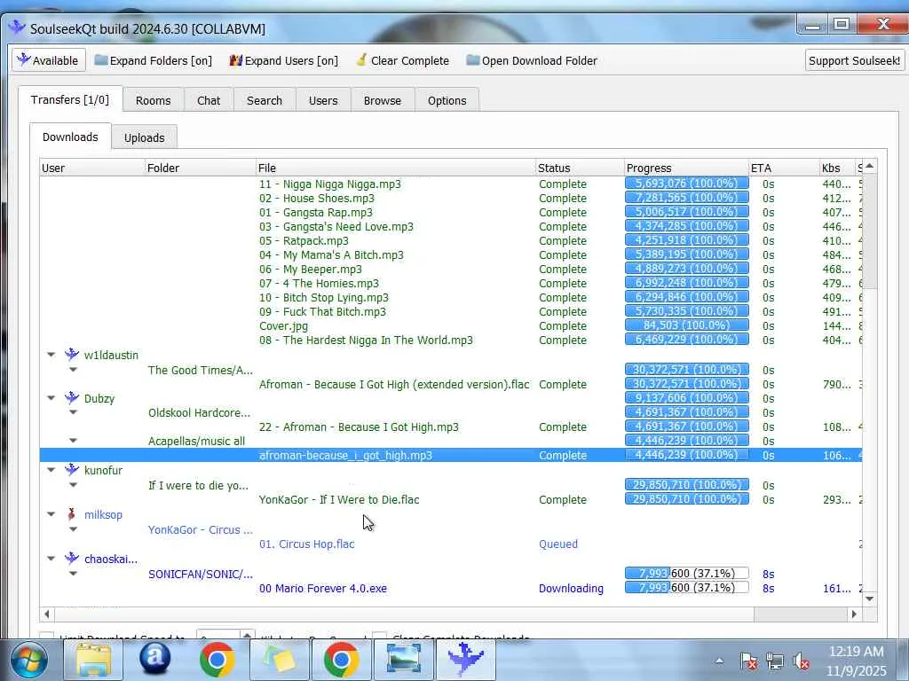Click Support Soulseek! button
The width and height of the screenshot is (909, 681).
tap(854, 60)
